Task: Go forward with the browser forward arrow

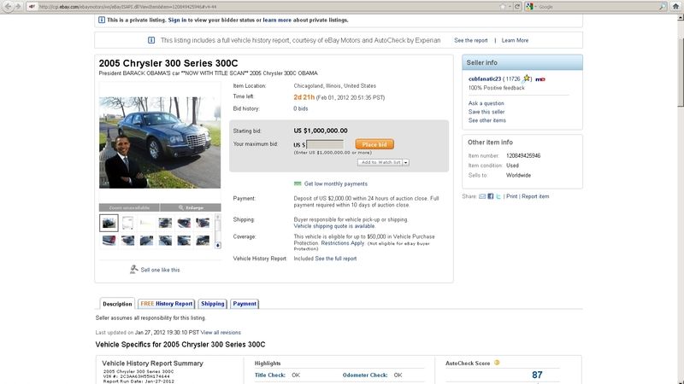Action: (x=18, y=7)
